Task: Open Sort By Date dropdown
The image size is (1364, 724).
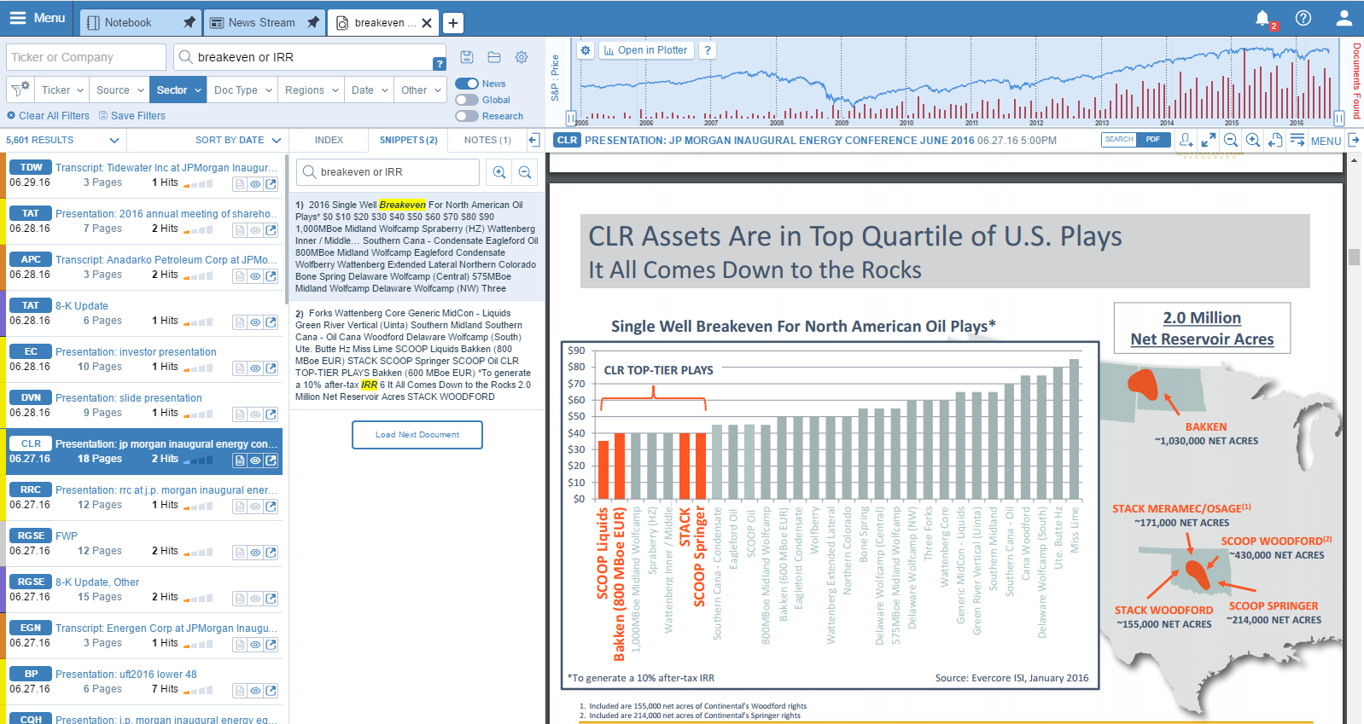Action: (x=238, y=140)
